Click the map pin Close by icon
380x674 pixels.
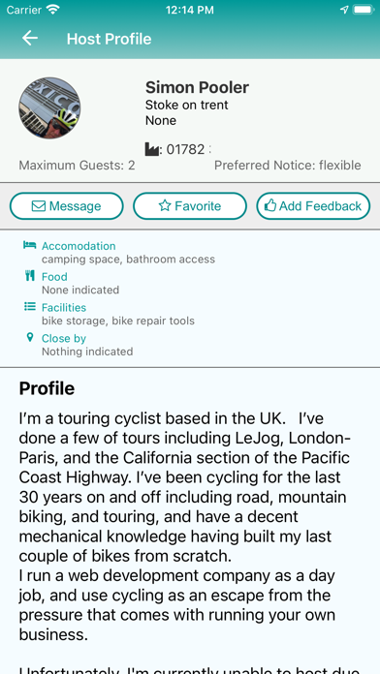click(x=30, y=337)
